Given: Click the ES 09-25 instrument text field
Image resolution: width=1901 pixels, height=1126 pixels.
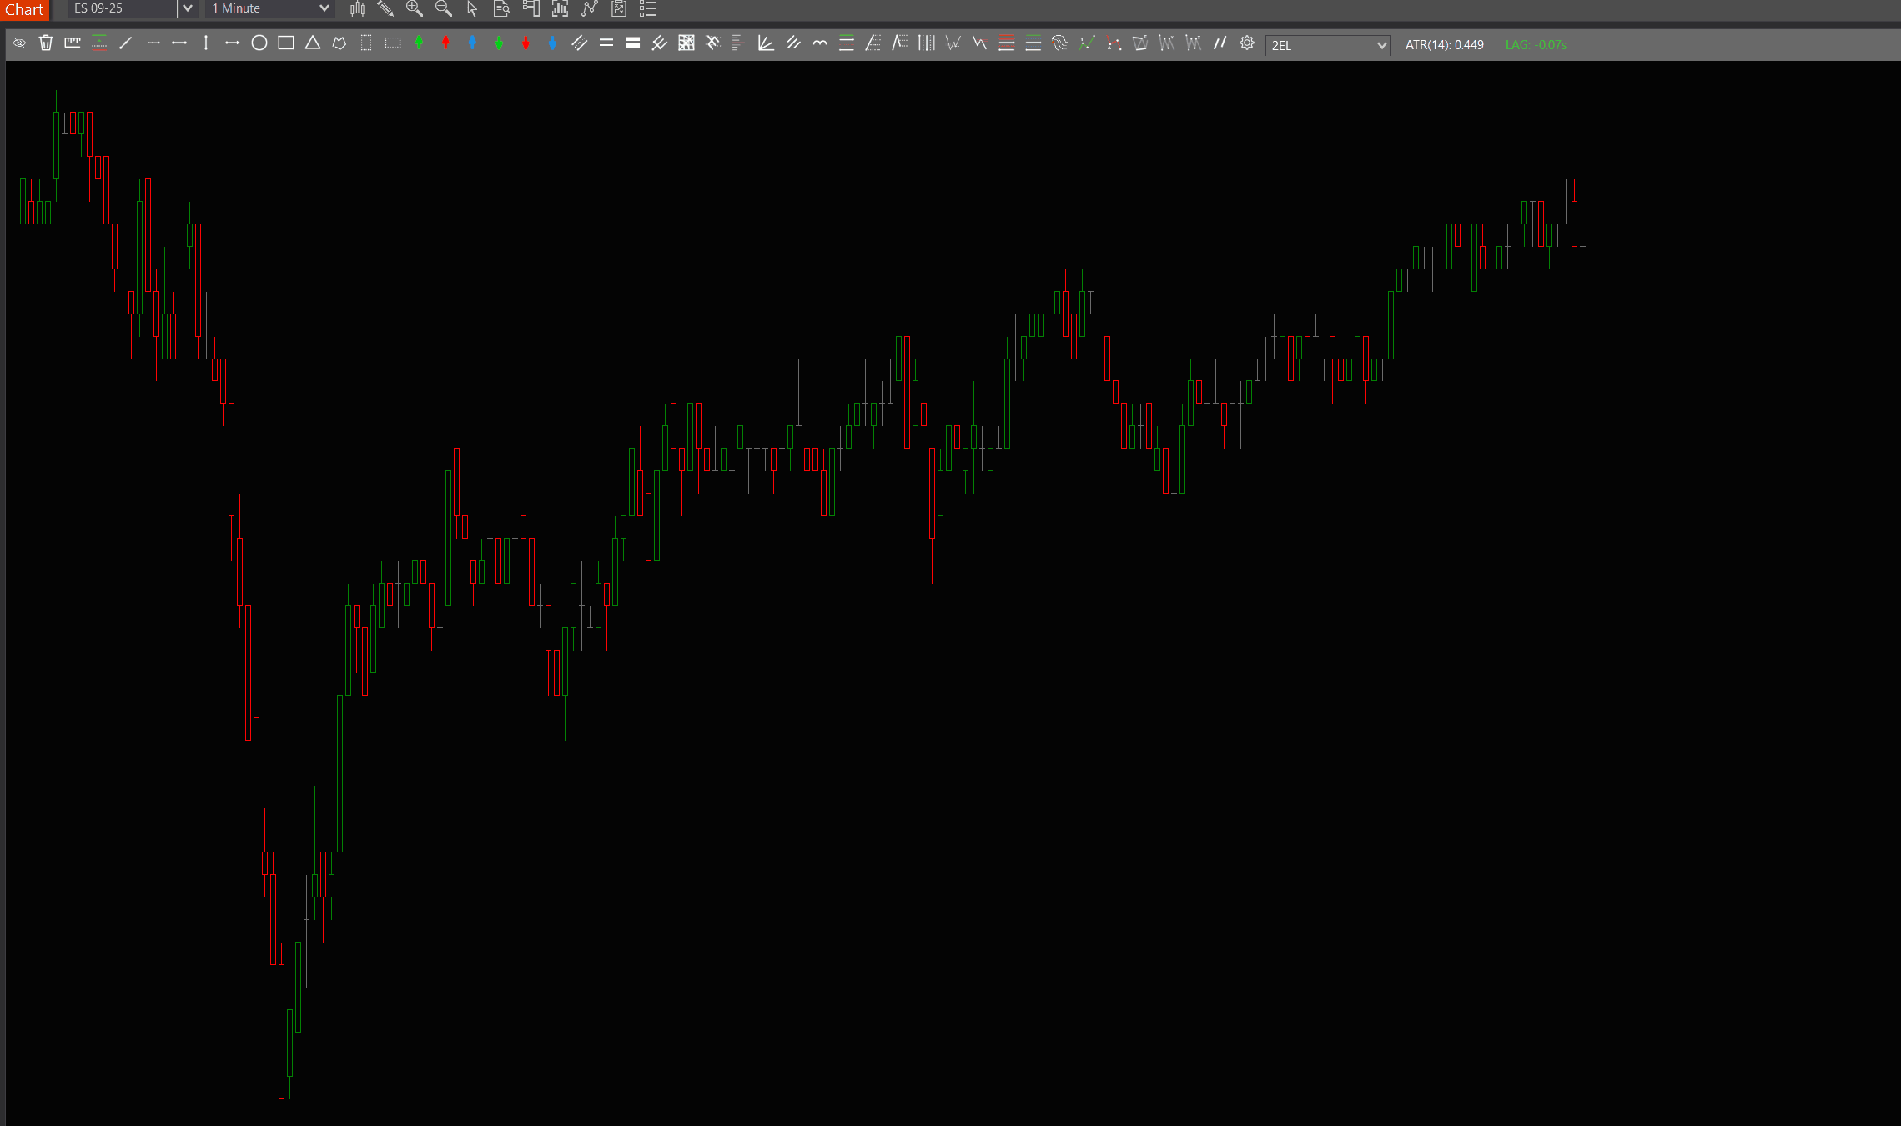Looking at the screenshot, I should coord(121,9).
